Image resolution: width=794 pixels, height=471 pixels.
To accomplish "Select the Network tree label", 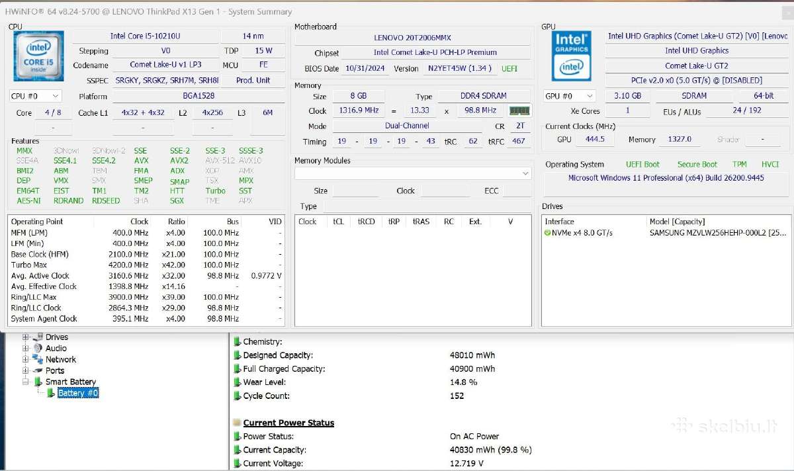I will (61, 360).
